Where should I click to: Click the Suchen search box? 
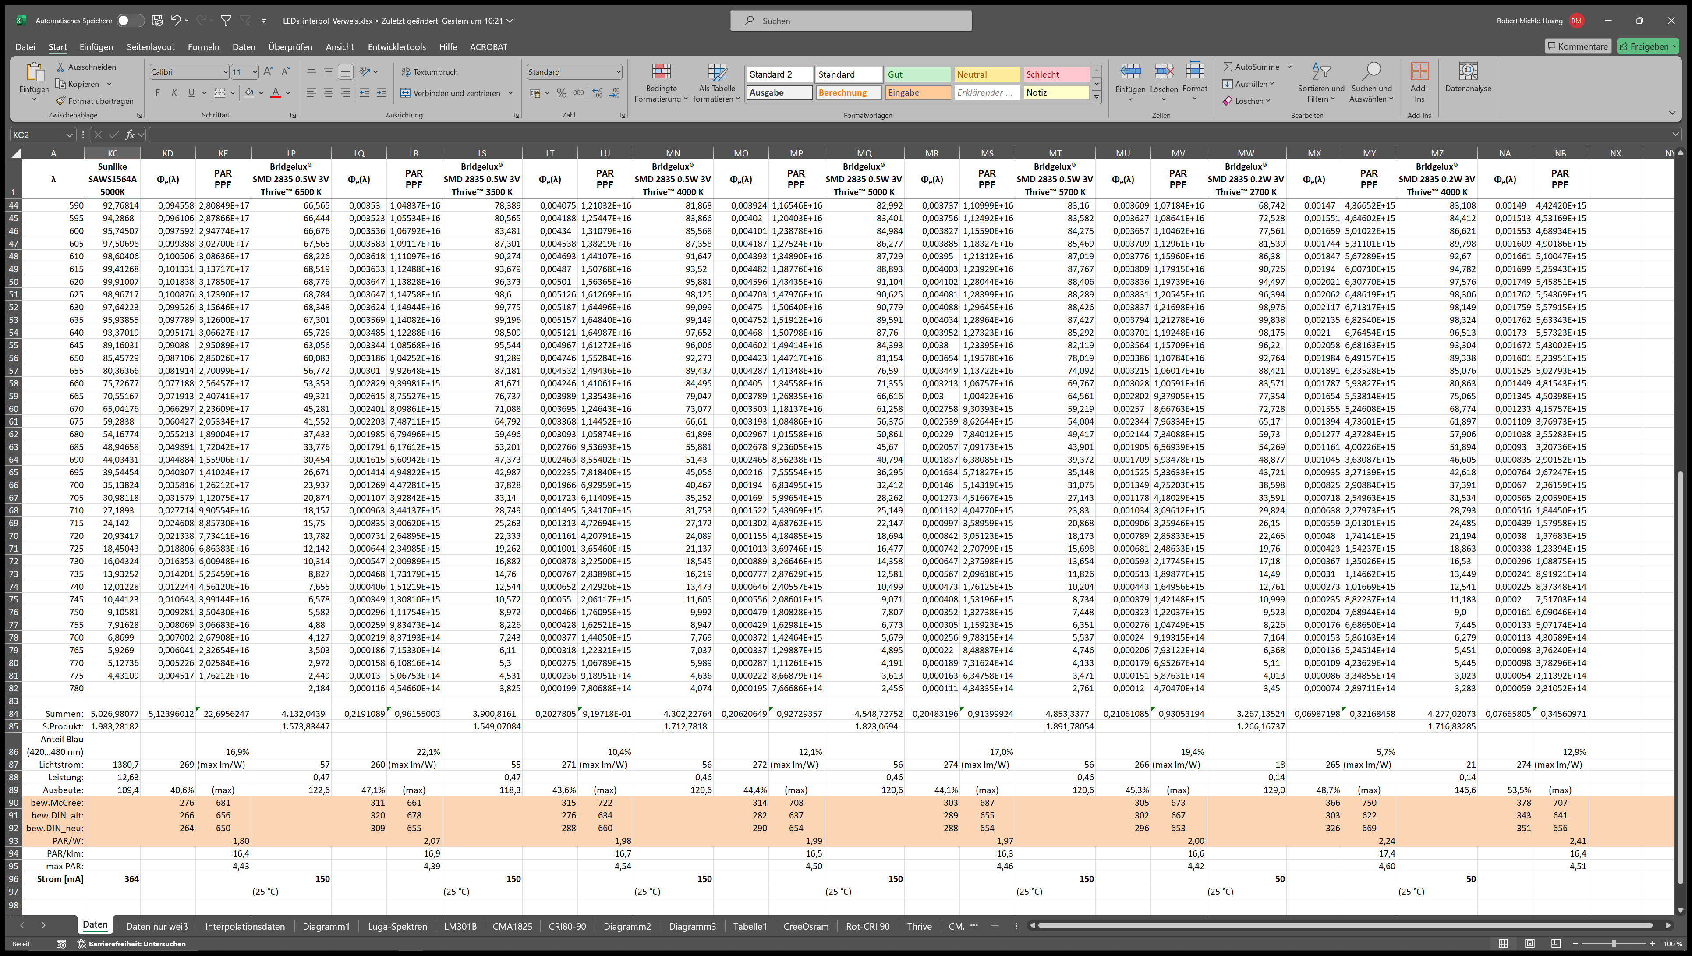click(850, 20)
